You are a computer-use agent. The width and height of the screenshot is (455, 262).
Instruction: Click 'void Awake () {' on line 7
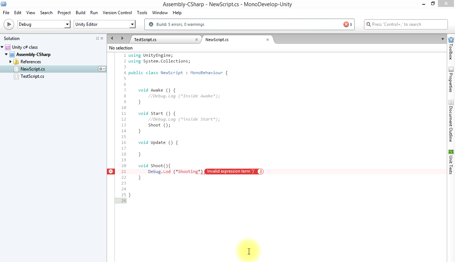click(x=157, y=90)
